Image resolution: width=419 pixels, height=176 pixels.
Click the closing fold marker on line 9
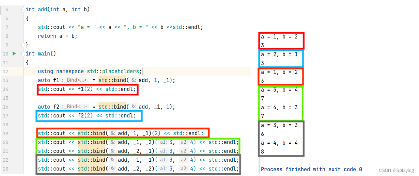(x=23, y=45)
